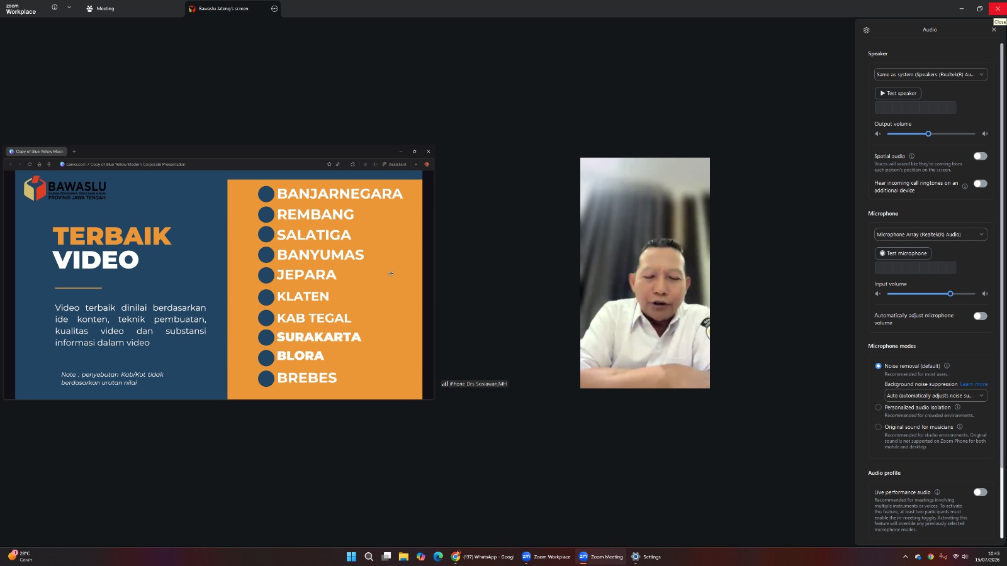Enable the Spatial audio toggle
This screenshot has width=1007, height=566.
pyautogui.click(x=981, y=156)
